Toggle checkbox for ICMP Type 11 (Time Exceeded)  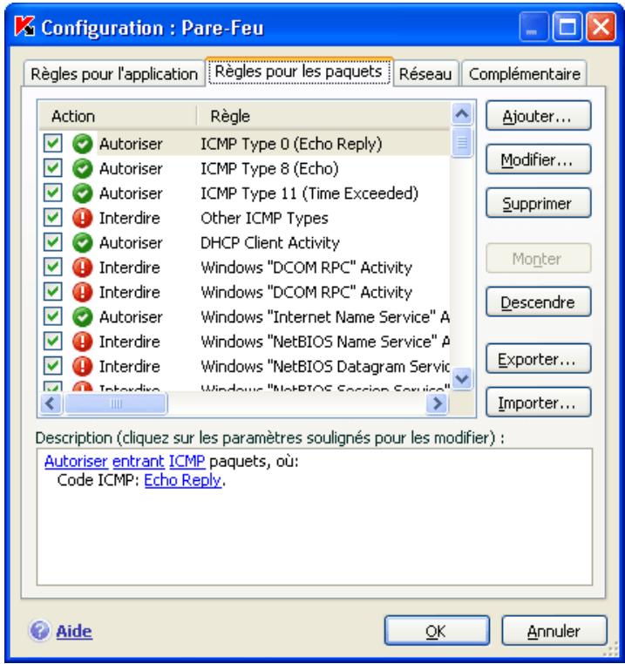[x=53, y=193]
